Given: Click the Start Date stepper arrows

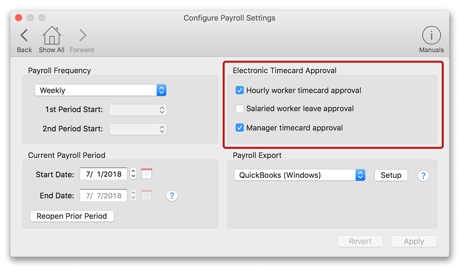Looking at the screenshot, I should (133, 174).
